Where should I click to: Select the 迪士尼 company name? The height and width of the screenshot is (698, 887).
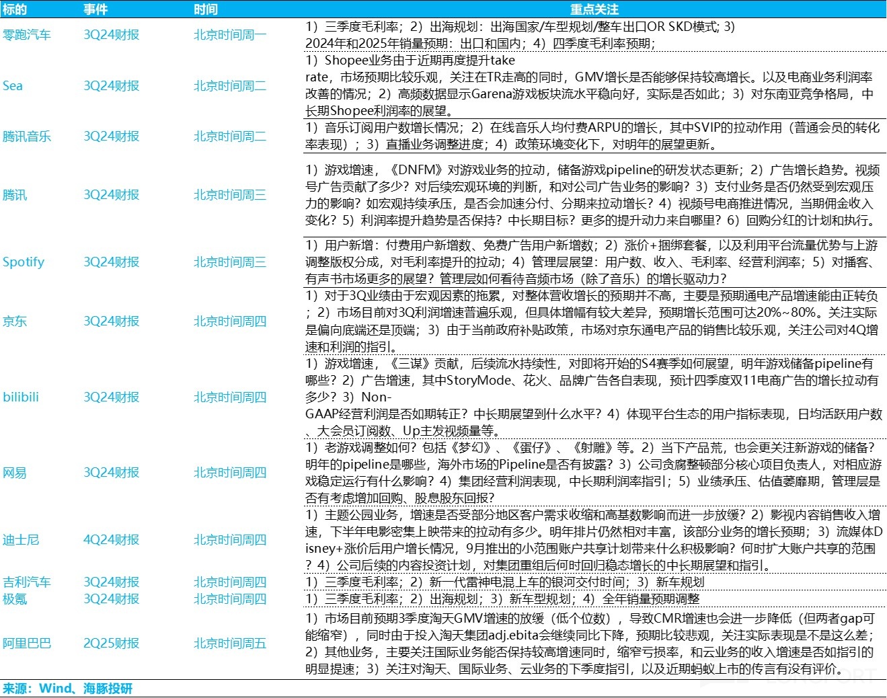coord(21,540)
